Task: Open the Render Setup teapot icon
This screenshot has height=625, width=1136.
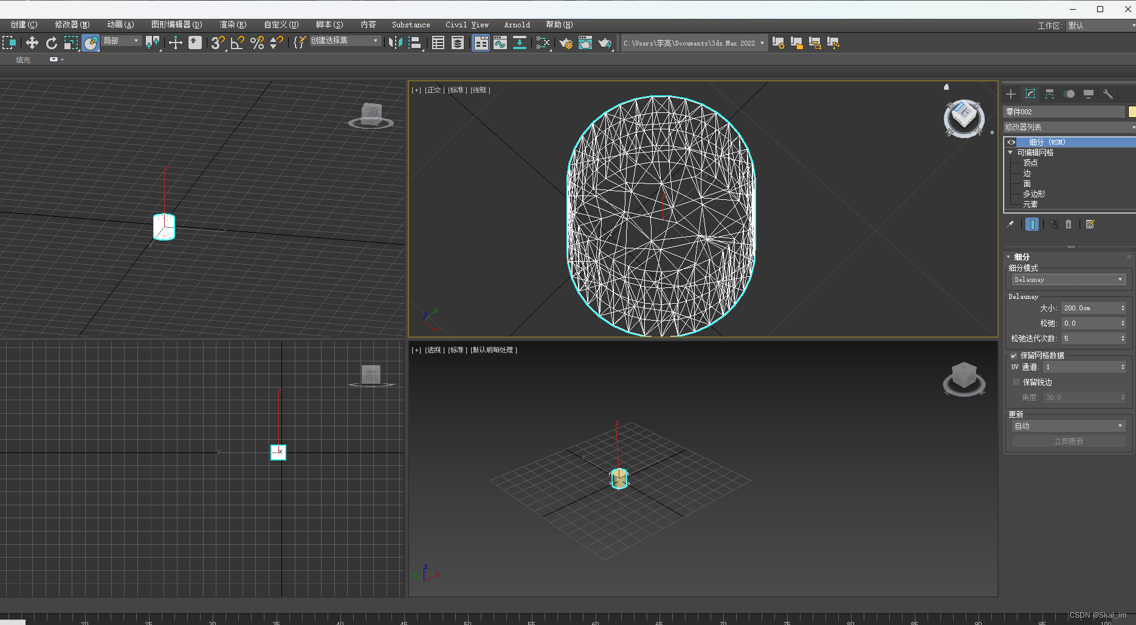Action: (x=566, y=43)
